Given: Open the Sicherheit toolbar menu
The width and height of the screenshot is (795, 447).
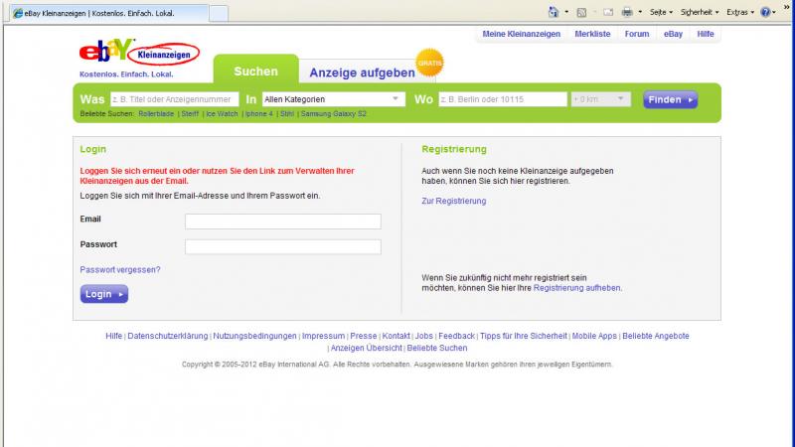Looking at the screenshot, I should point(696,12).
